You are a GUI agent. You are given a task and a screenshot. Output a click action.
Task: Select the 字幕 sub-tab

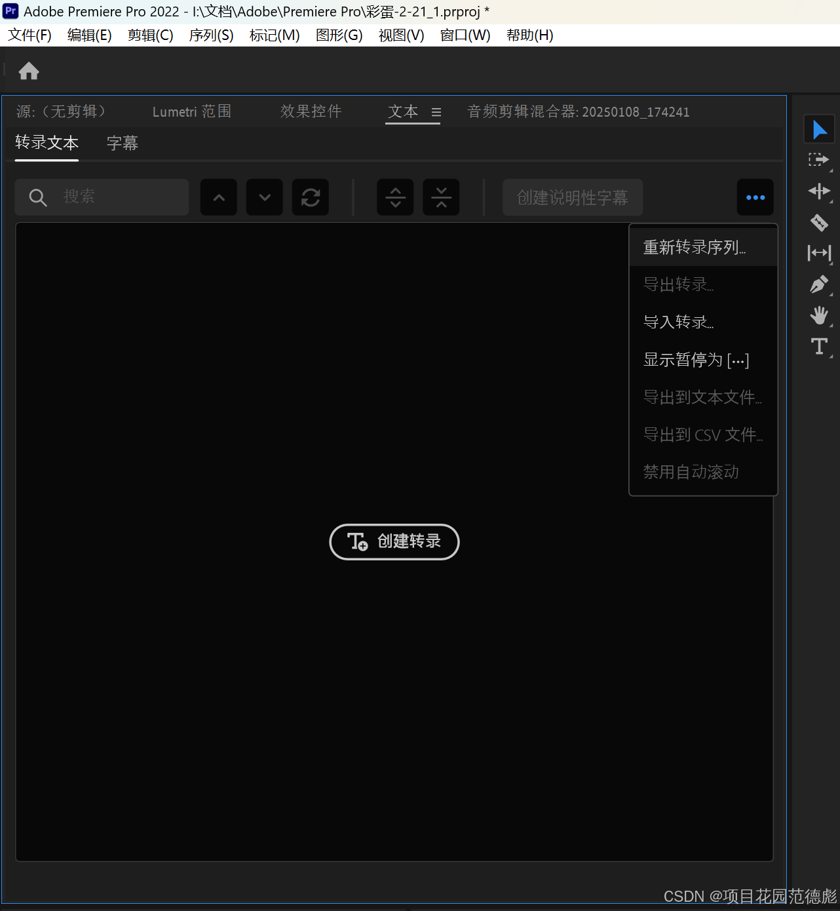tap(123, 143)
